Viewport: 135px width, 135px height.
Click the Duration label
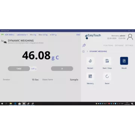(x=6, y=79)
